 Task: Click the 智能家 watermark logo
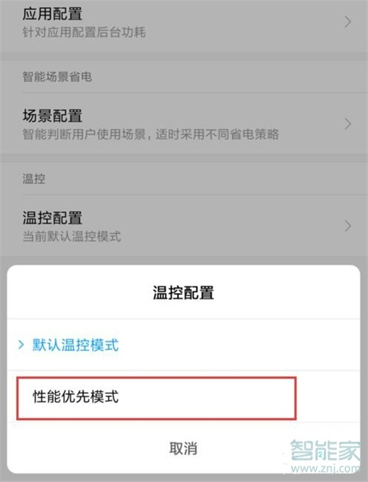(x=325, y=450)
